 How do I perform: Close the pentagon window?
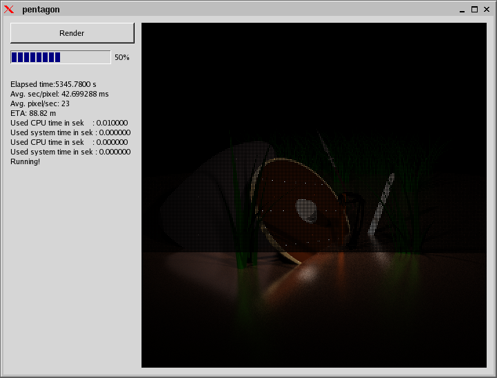pyautogui.click(x=487, y=10)
